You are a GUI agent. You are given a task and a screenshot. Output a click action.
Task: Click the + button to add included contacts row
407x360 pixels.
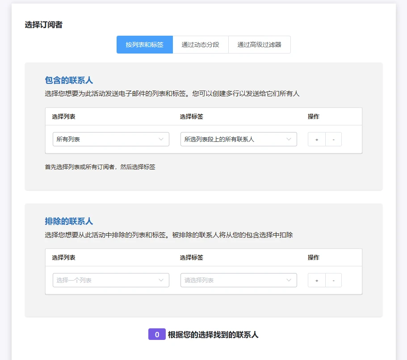click(316, 139)
